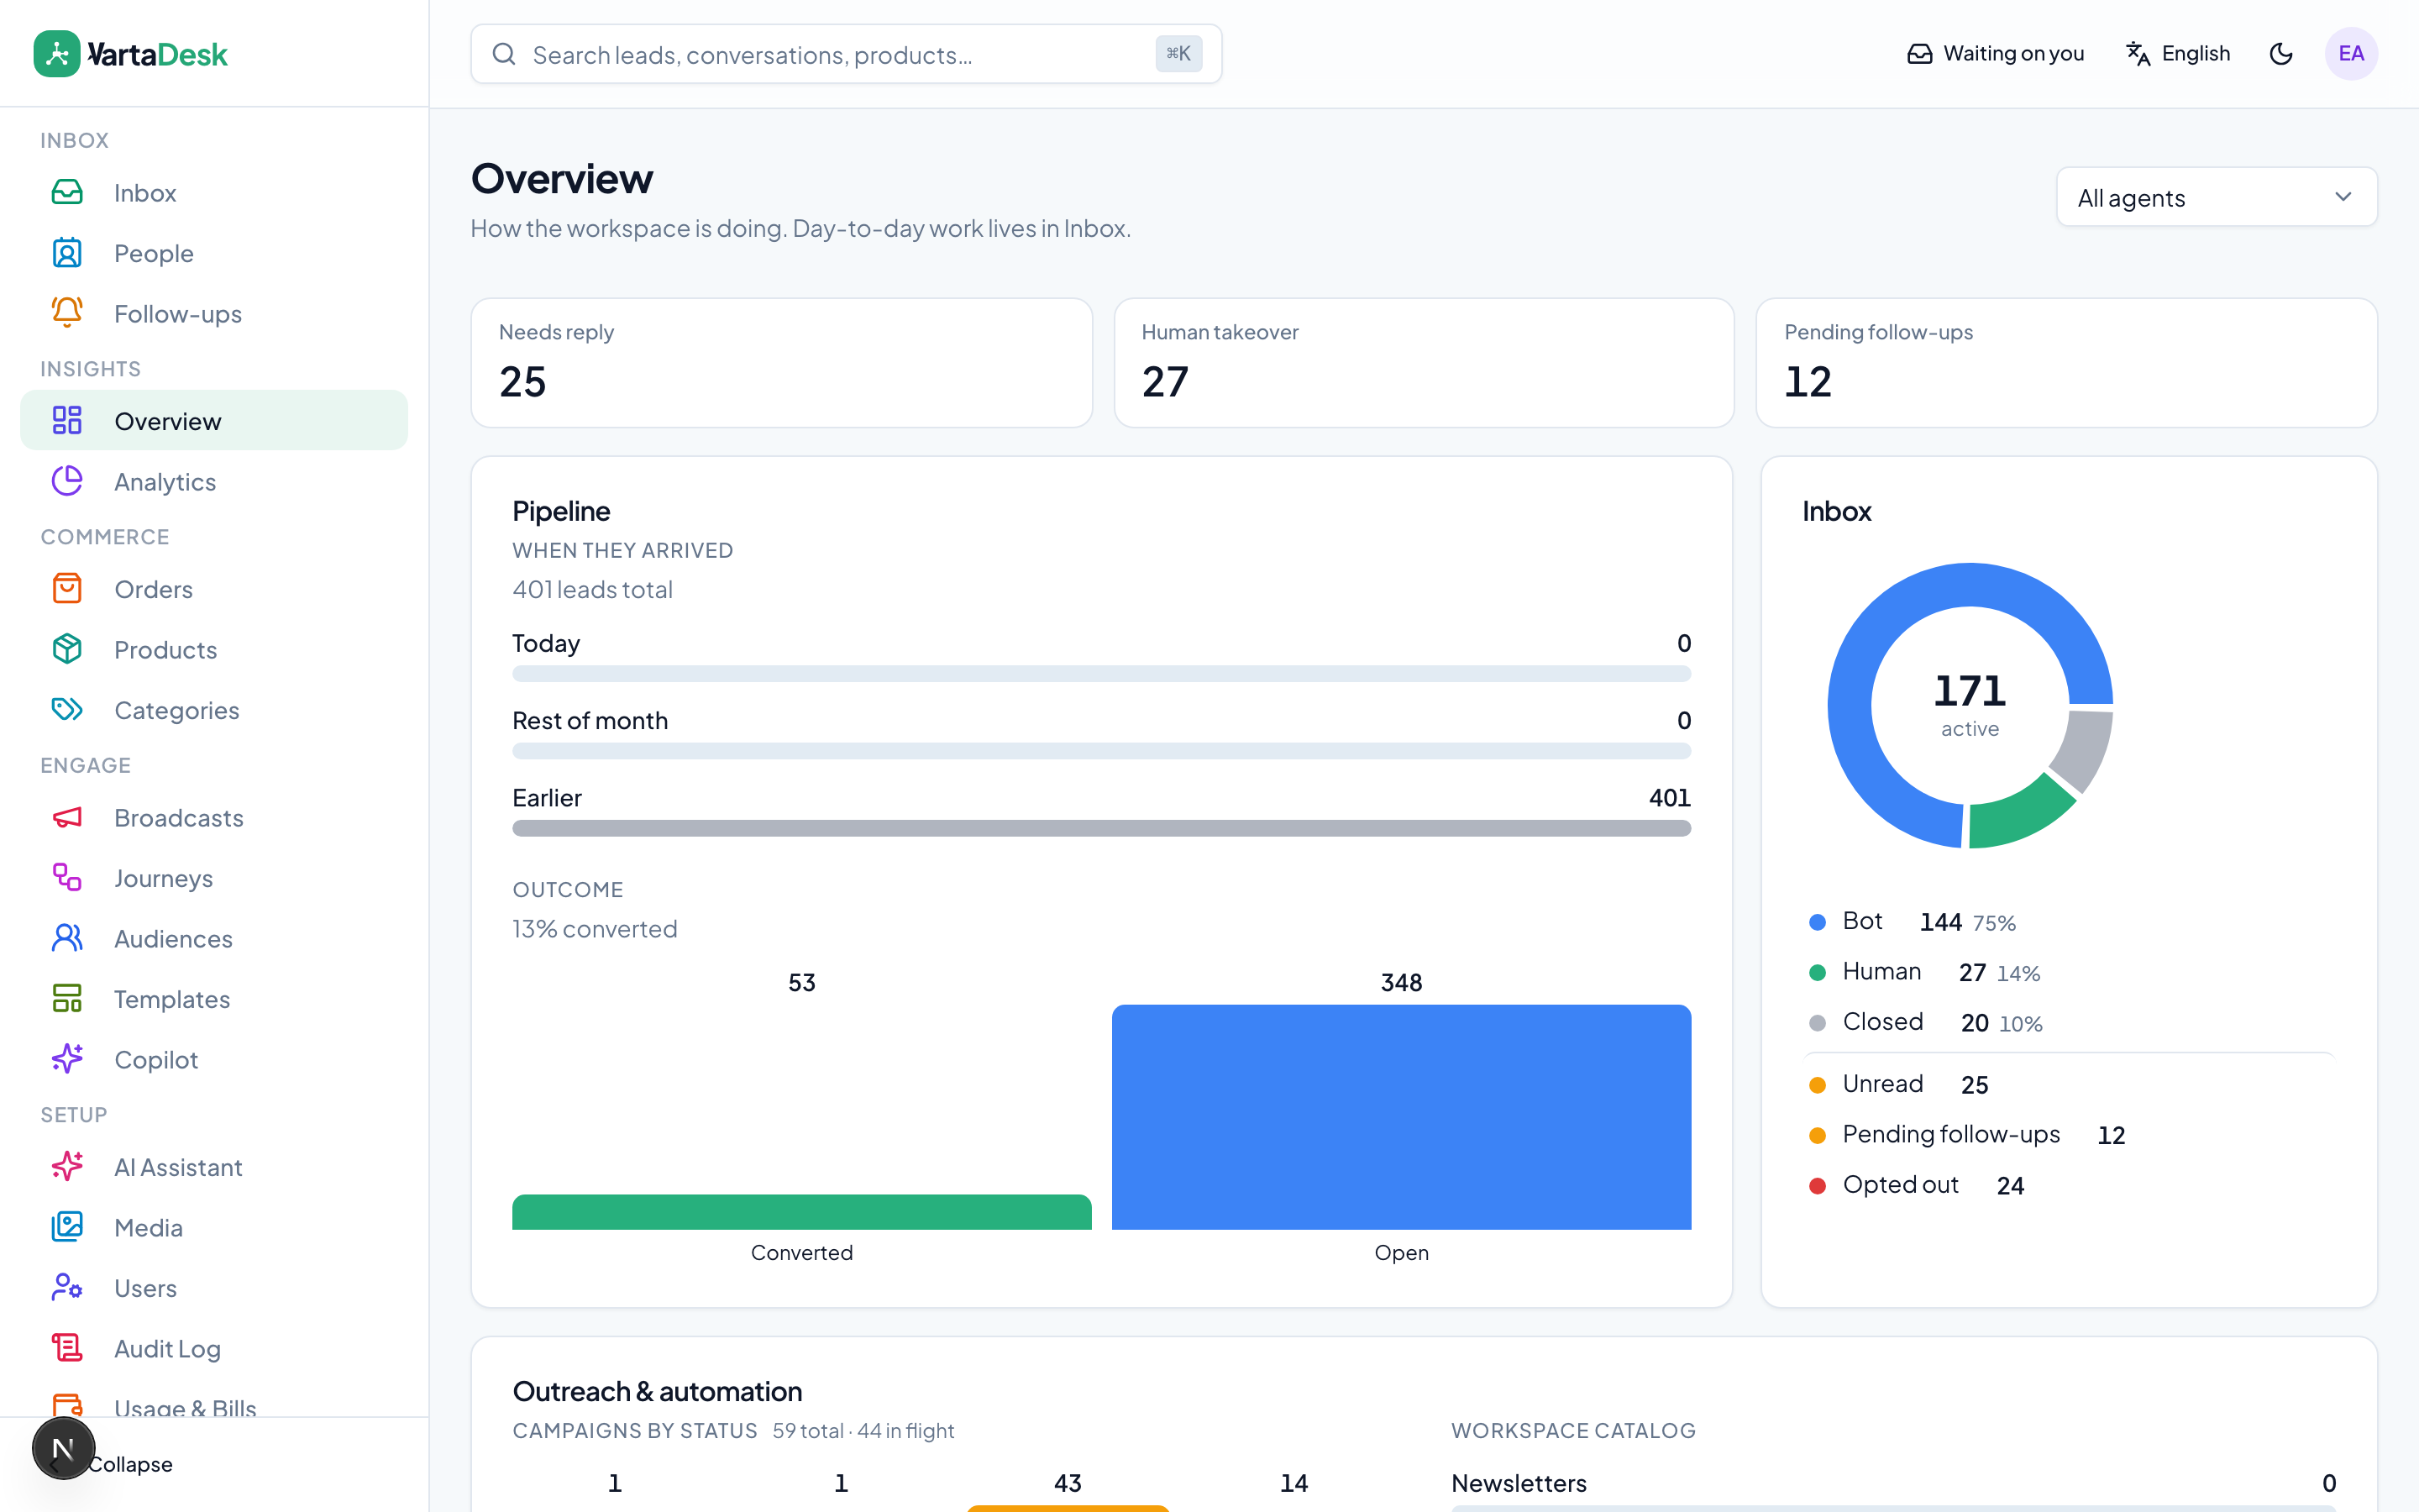This screenshot has height=1512, width=2419.
Task: Open the Products box icon
Action: point(67,649)
